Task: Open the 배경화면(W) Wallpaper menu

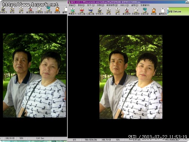Action: [x=112, y=5]
